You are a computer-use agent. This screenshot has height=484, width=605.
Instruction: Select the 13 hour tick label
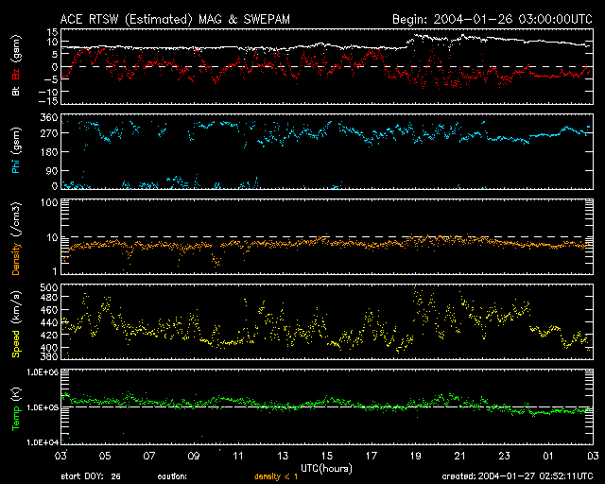pyautogui.click(x=282, y=456)
